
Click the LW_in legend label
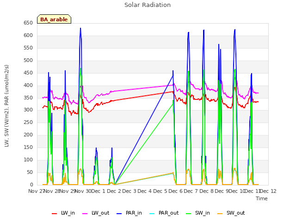pos(68,213)
